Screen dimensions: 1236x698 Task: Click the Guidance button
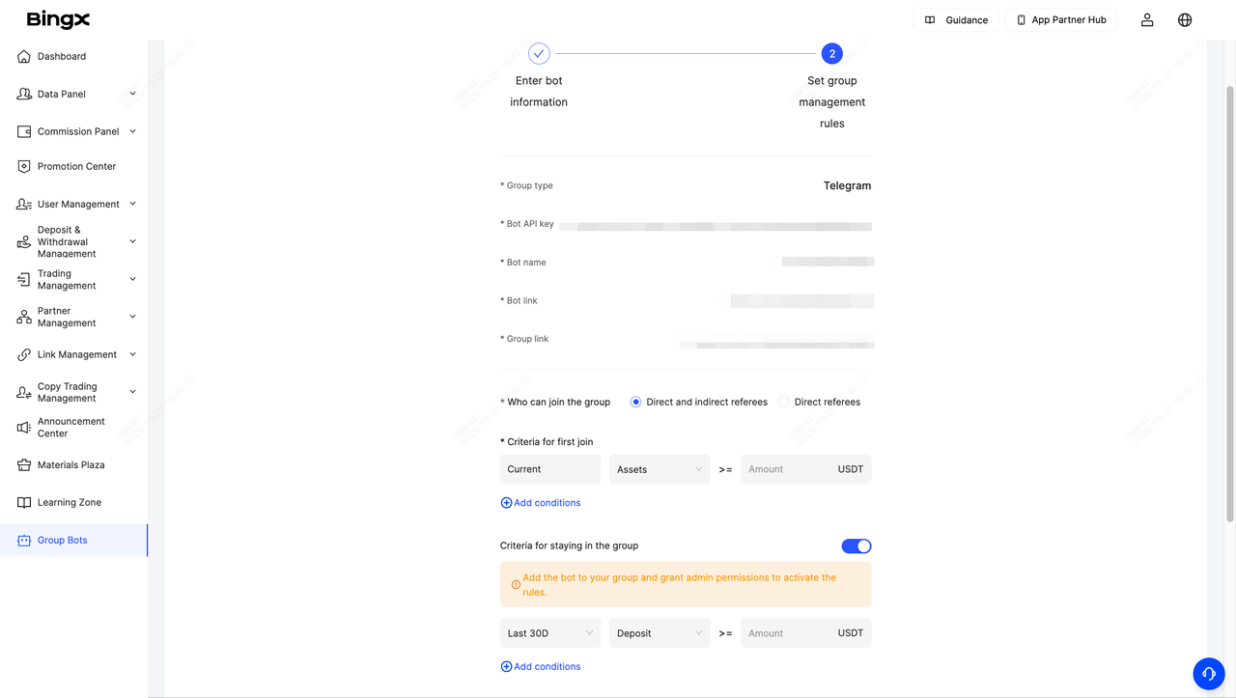coord(956,20)
